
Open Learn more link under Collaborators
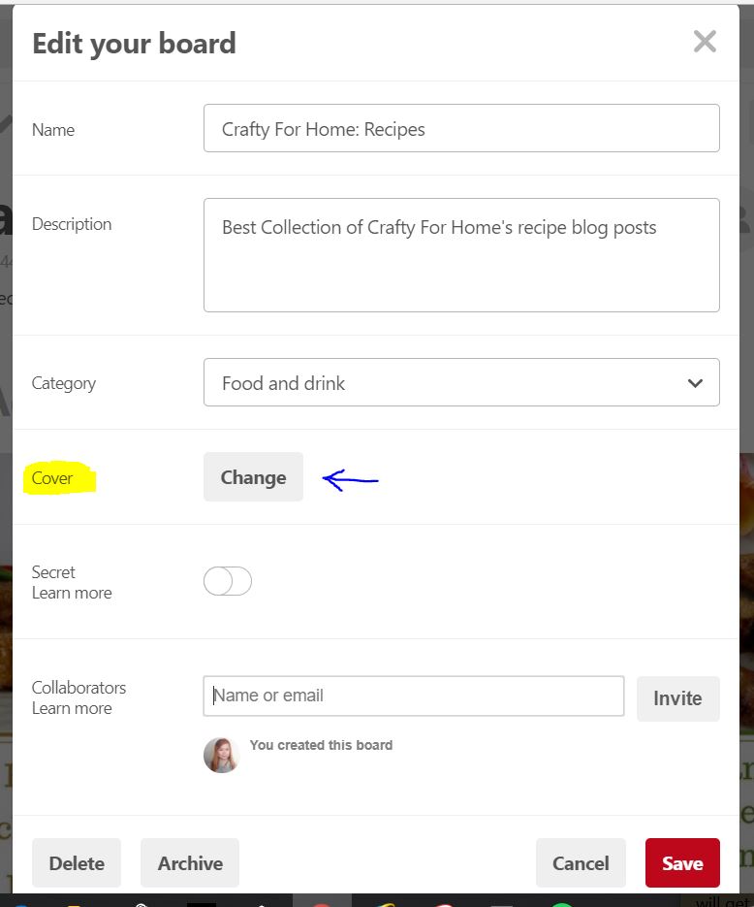(x=72, y=708)
